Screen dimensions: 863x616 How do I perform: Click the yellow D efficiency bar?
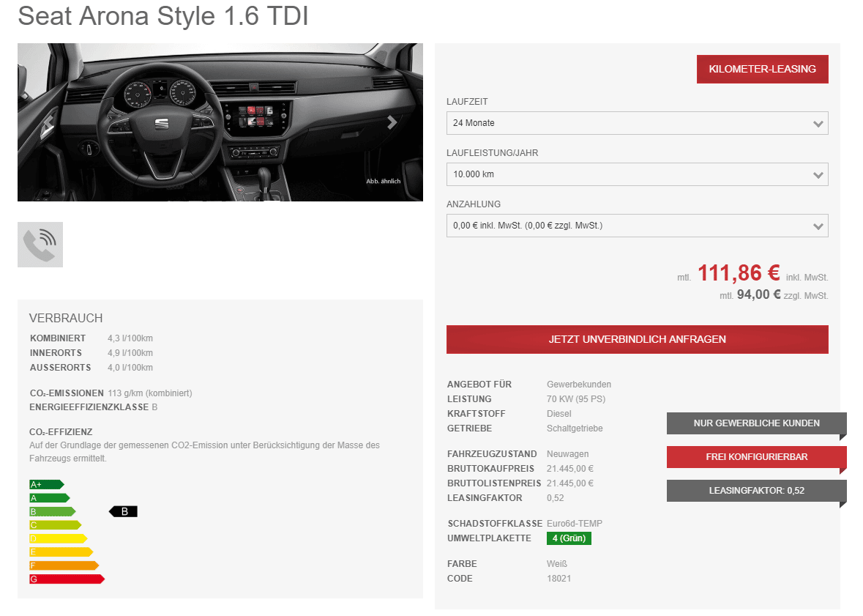pyautogui.click(x=59, y=538)
